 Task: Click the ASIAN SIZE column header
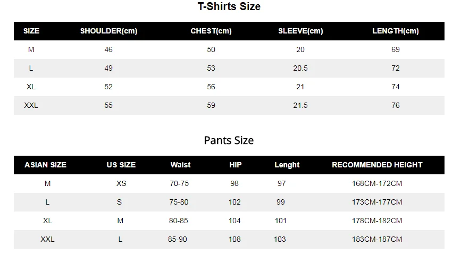(45, 165)
